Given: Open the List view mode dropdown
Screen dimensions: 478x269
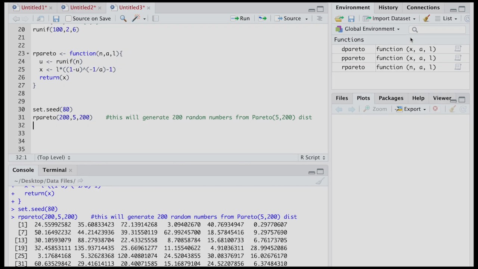Looking at the screenshot, I should coord(446,18).
